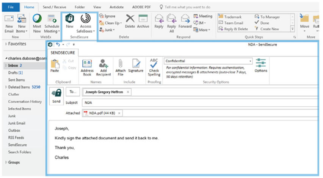Switch to the ADOBE PDF tab
The height and width of the screenshot is (178, 323).
point(141,7)
